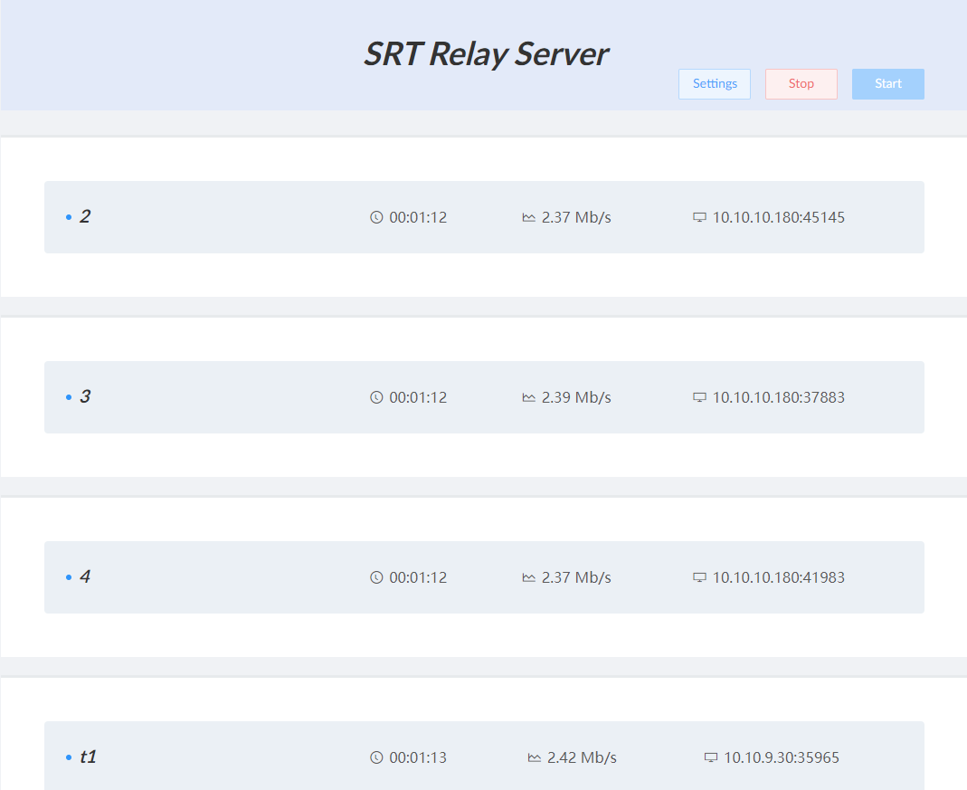Click the stream name t1
The height and width of the screenshot is (790, 967).
(88, 757)
